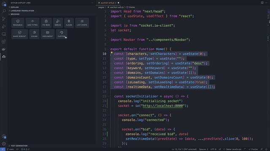The width and height of the screenshot is (270, 151).
Task: Collapse the Brushes section
Action: [15, 14]
